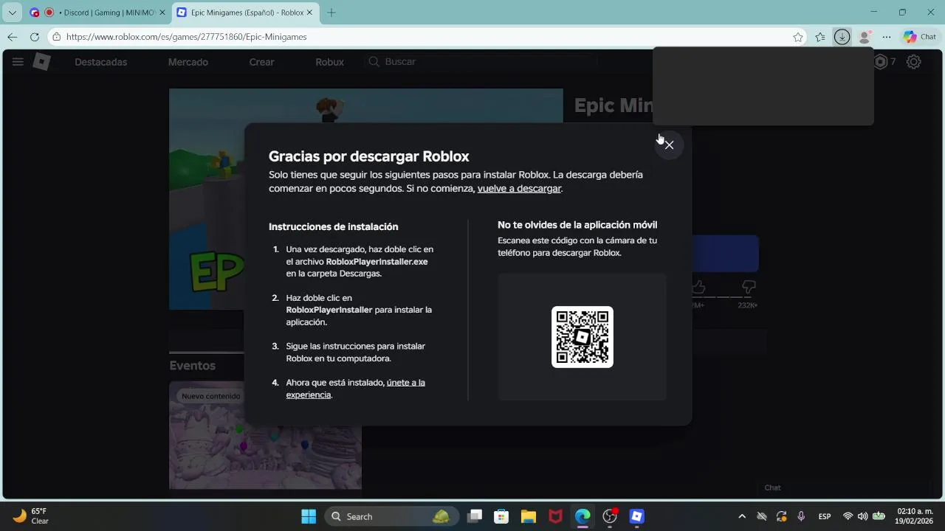
Task: Change ESP keyboard language
Action: pos(825,516)
